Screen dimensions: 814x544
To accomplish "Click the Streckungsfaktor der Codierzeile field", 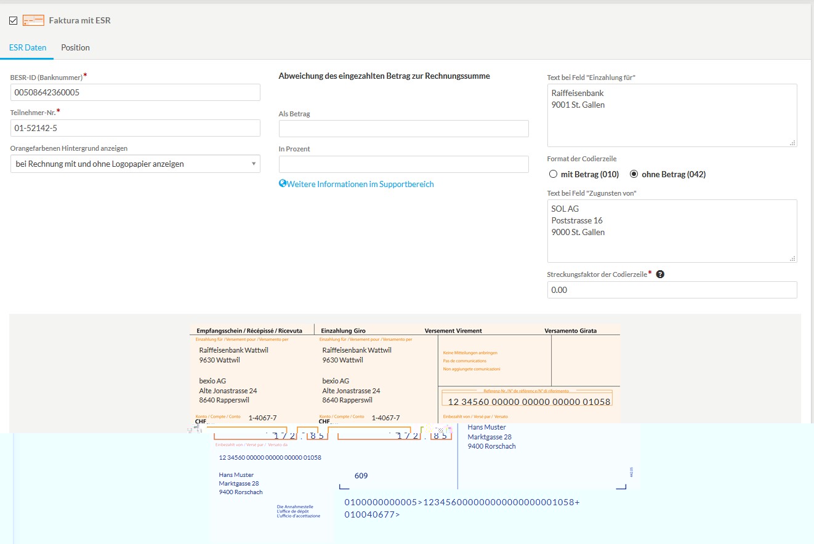I will (671, 290).
